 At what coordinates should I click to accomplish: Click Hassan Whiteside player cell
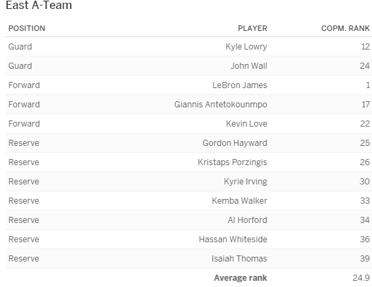pyautogui.click(x=233, y=240)
